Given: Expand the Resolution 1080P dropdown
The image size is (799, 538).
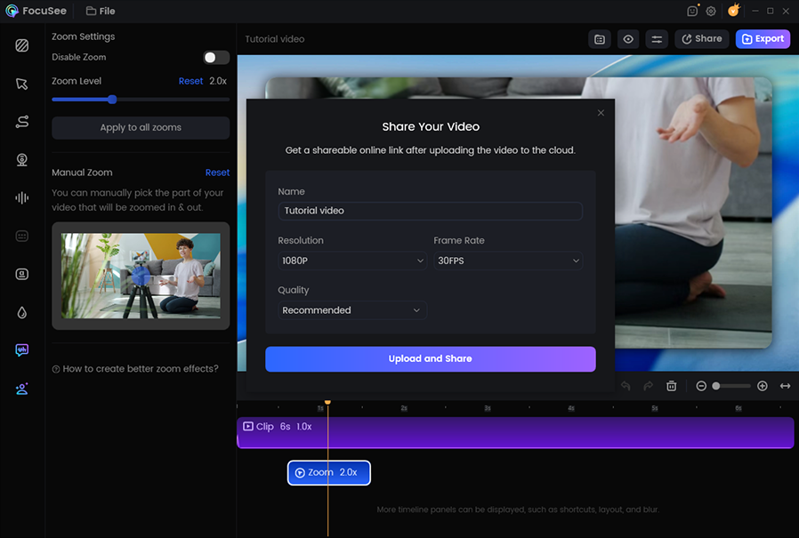Looking at the screenshot, I should click(352, 261).
